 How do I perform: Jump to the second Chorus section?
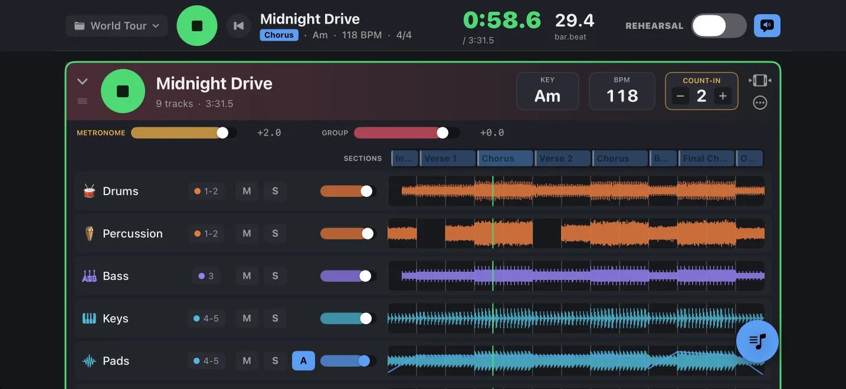coord(619,159)
